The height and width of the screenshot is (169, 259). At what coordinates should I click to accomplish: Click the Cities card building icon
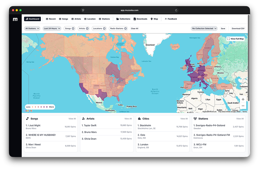[139, 118]
